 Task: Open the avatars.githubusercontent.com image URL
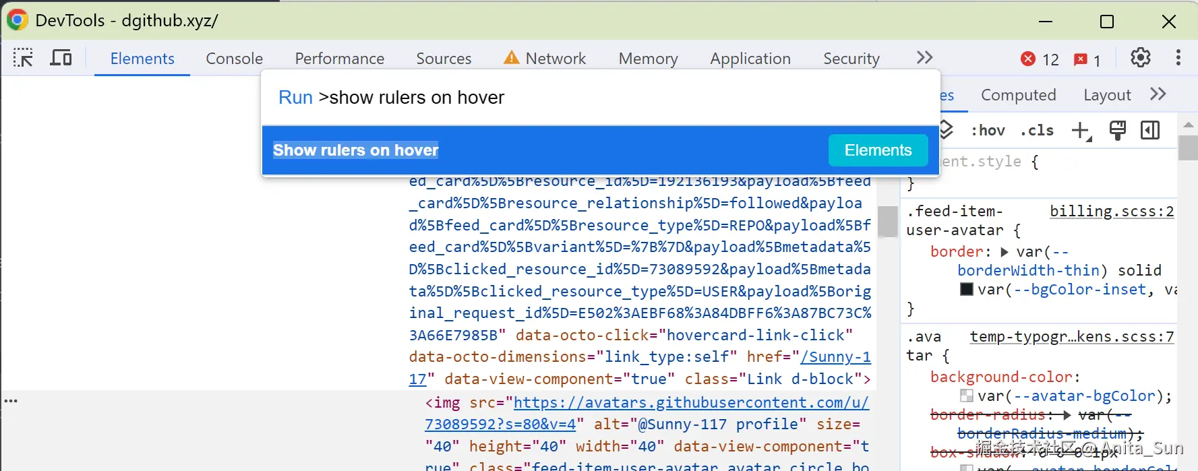coord(691,403)
